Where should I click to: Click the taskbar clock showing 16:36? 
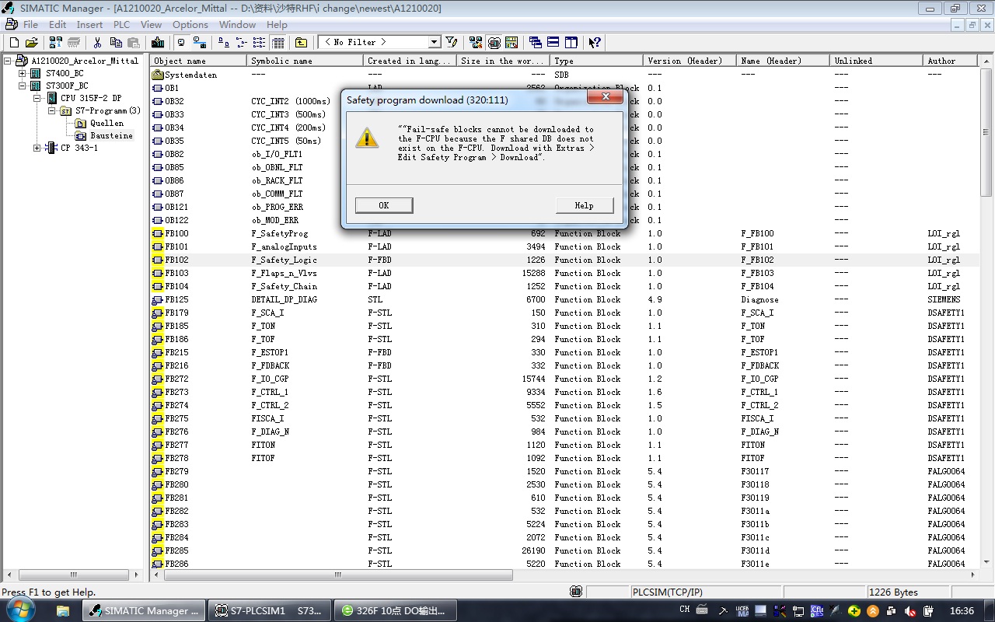point(962,610)
